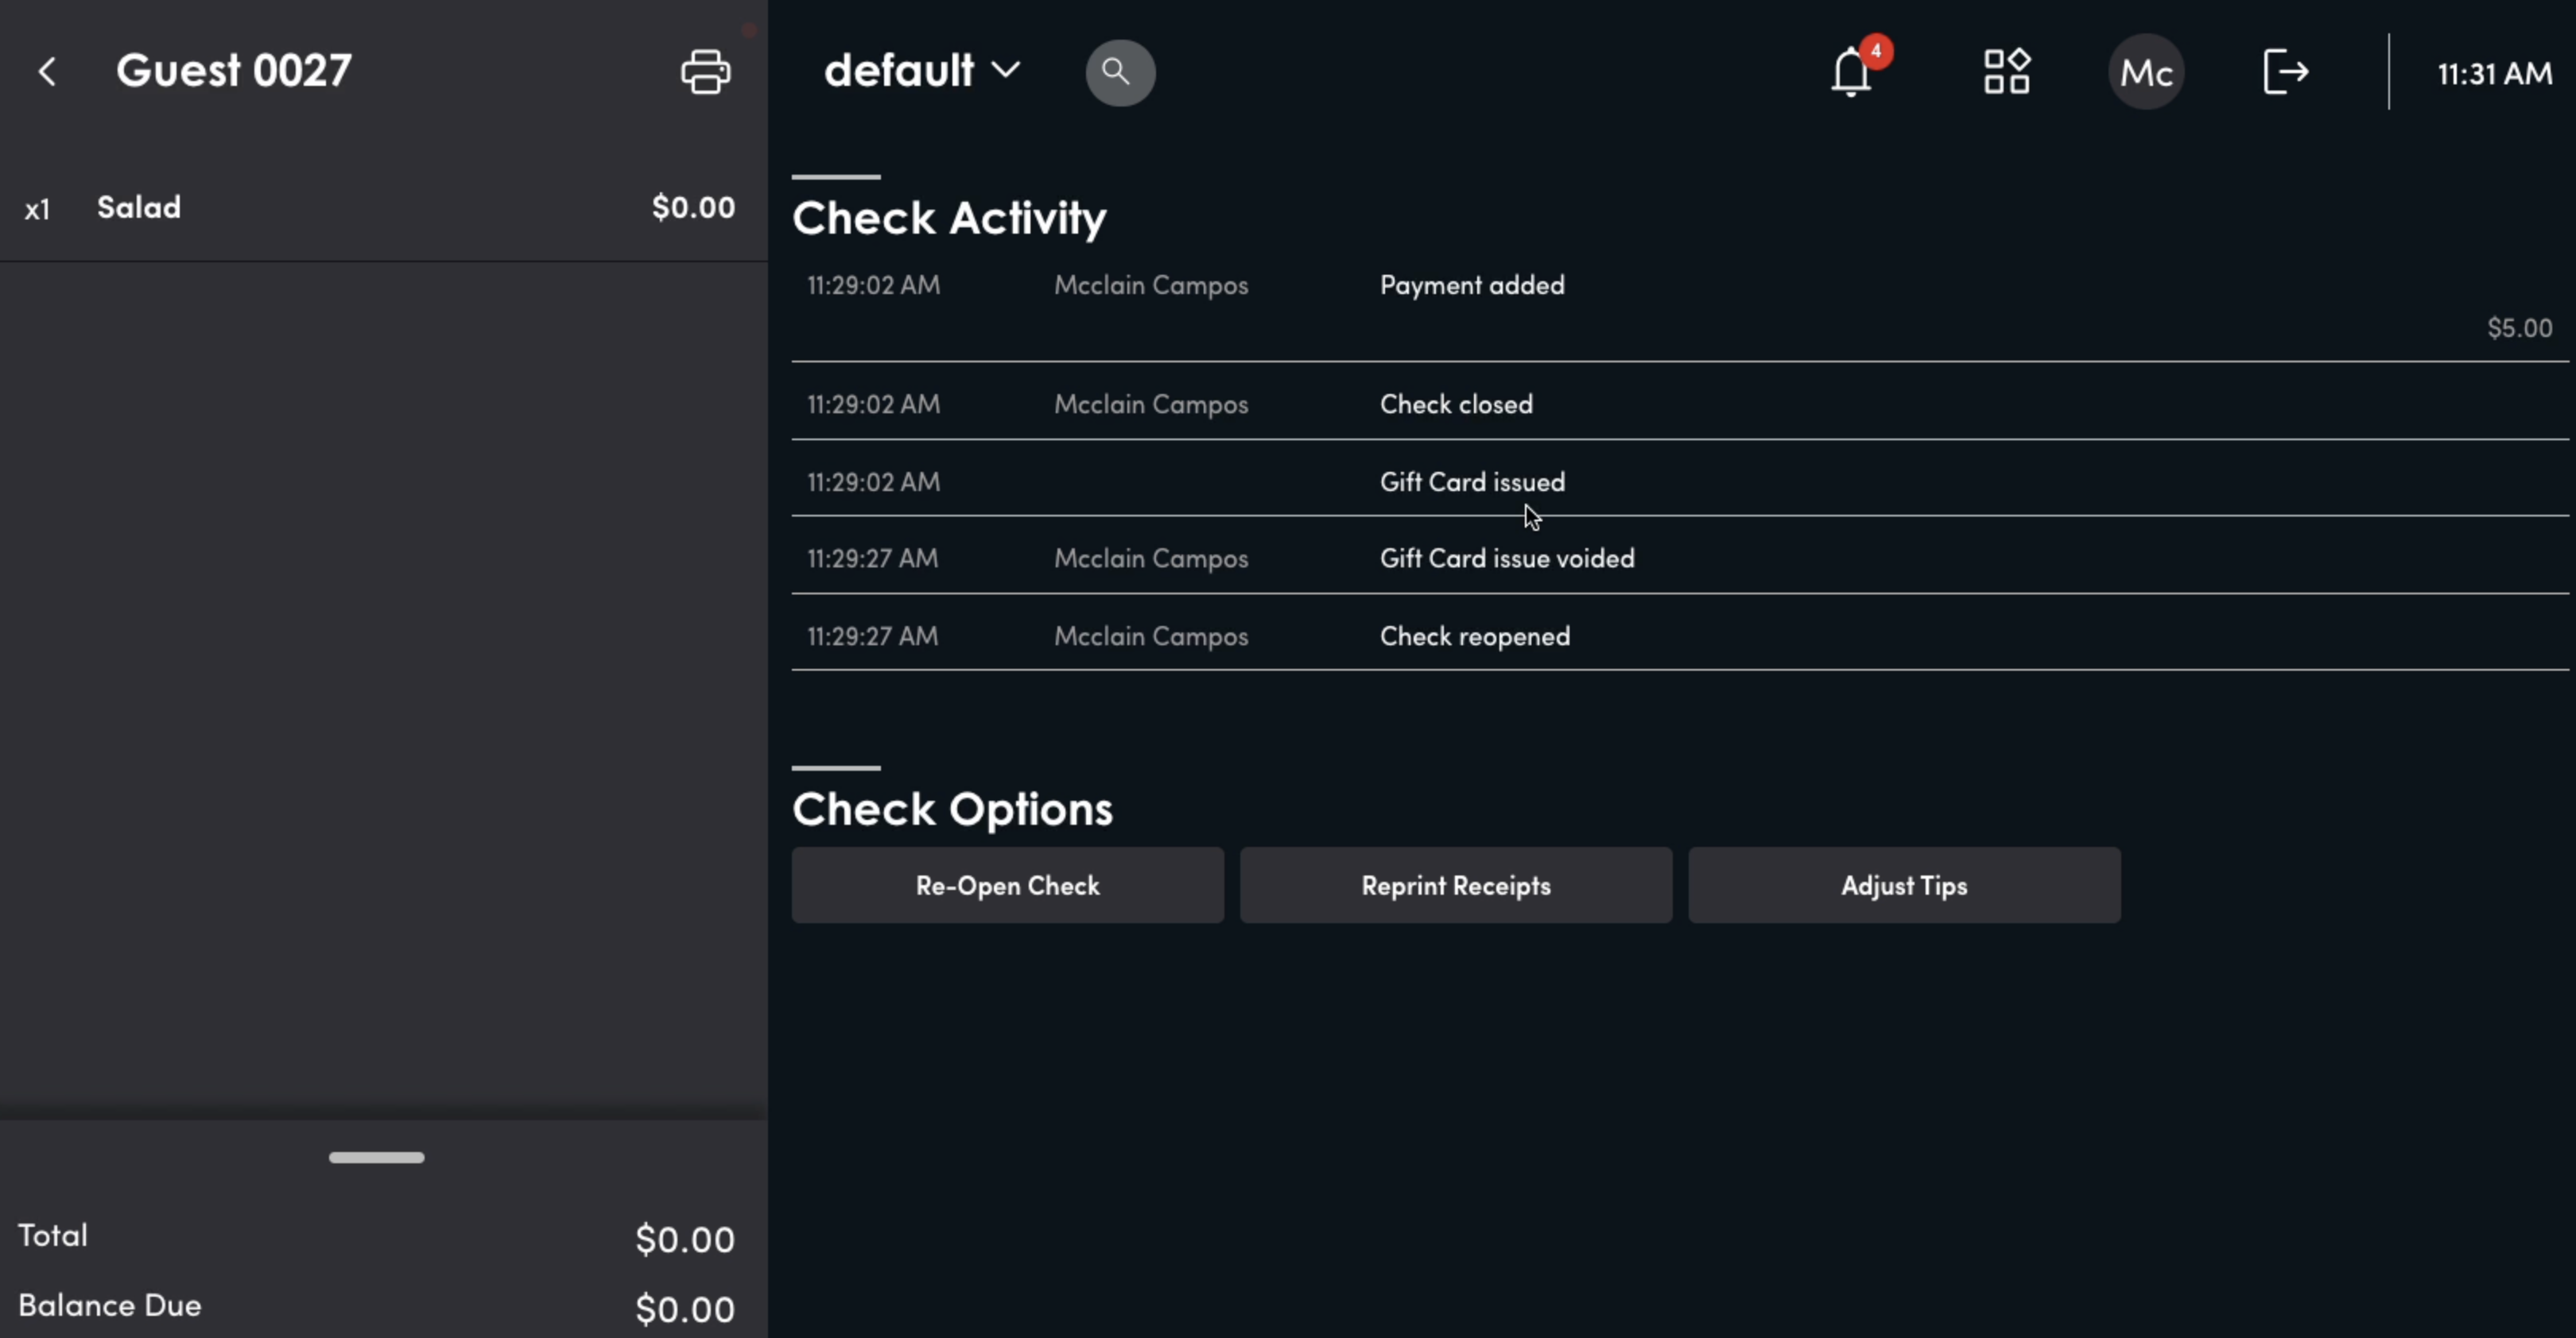This screenshot has width=2576, height=1338.
Task: Open the Mc user profile avatar
Action: [x=2146, y=72]
